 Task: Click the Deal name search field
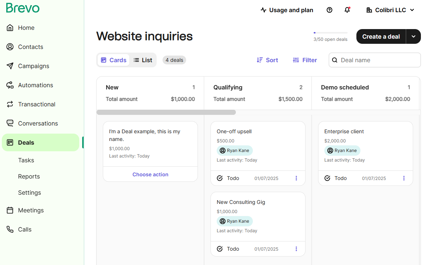click(x=374, y=60)
